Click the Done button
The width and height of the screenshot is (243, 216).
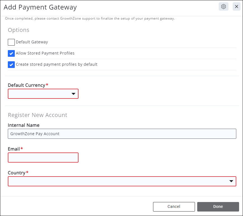218,207
